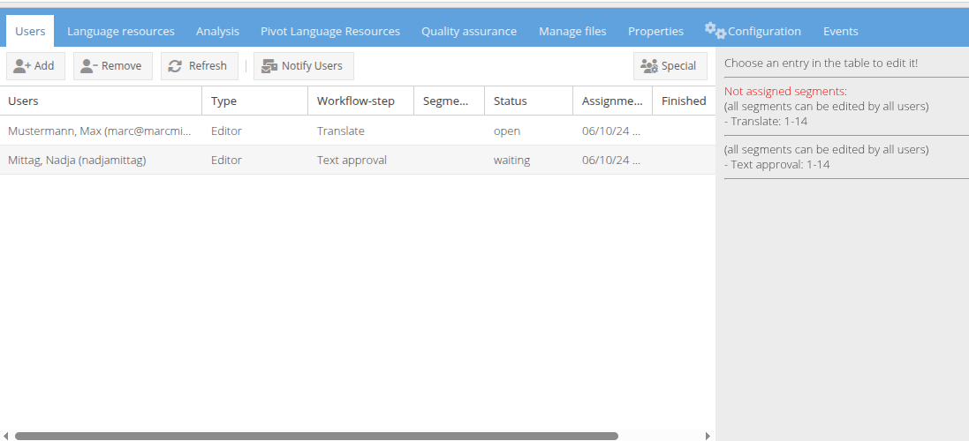The width and height of the screenshot is (969, 441).
Task: Sort by the Type column header
Action: click(223, 101)
